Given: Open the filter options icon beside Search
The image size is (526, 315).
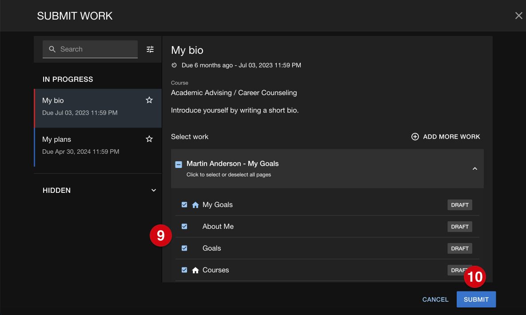Looking at the screenshot, I should pyautogui.click(x=150, y=49).
